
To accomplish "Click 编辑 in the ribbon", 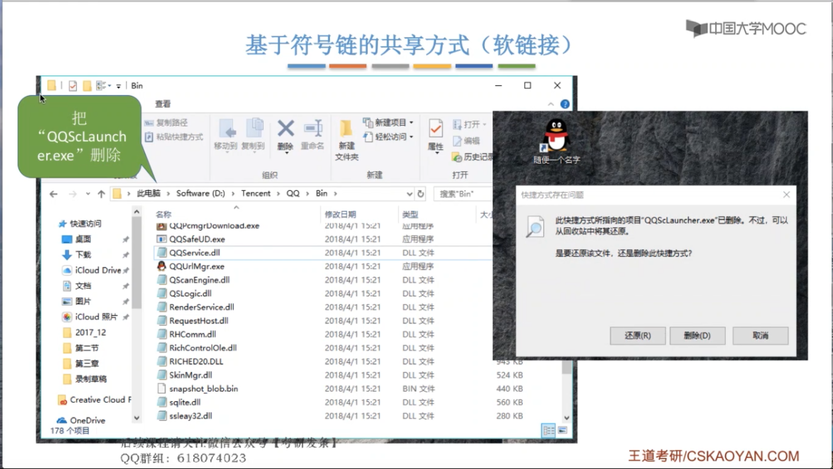I will pyautogui.click(x=466, y=141).
